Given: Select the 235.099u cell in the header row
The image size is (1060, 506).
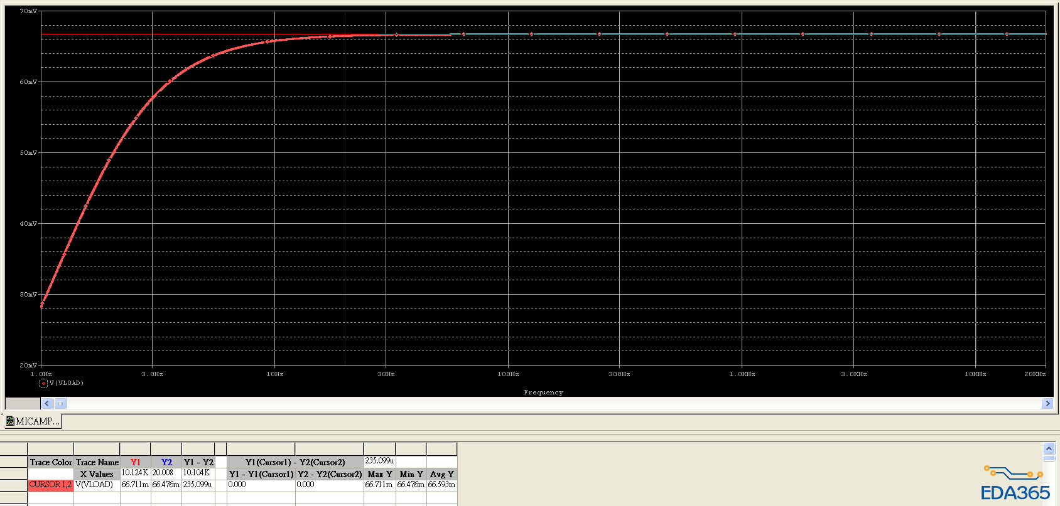Looking at the screenshot, I should pos(380,461).
